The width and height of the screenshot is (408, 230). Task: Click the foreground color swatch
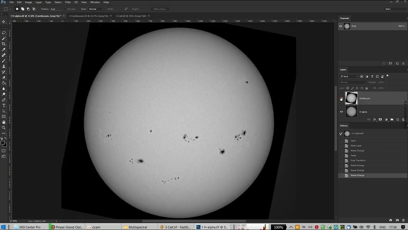(3, 143)
